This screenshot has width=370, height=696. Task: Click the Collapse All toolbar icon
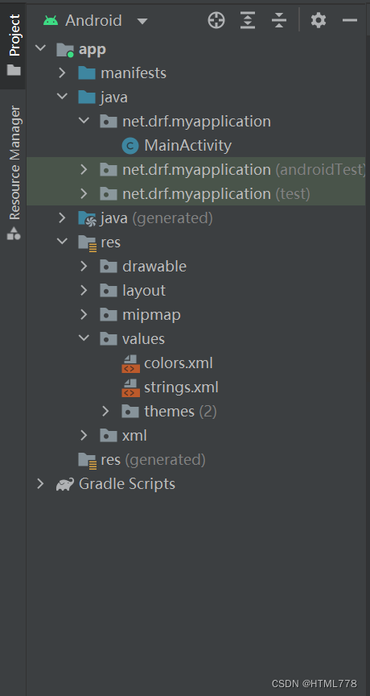point(279,20)
